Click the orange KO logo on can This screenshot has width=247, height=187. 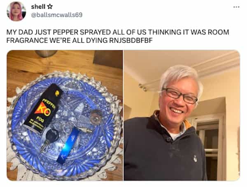pyautogui.click(x=43, y=109)
